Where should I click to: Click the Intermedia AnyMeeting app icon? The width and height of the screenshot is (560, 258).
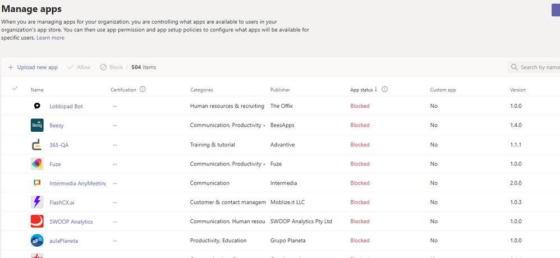[x=37, y=183]
